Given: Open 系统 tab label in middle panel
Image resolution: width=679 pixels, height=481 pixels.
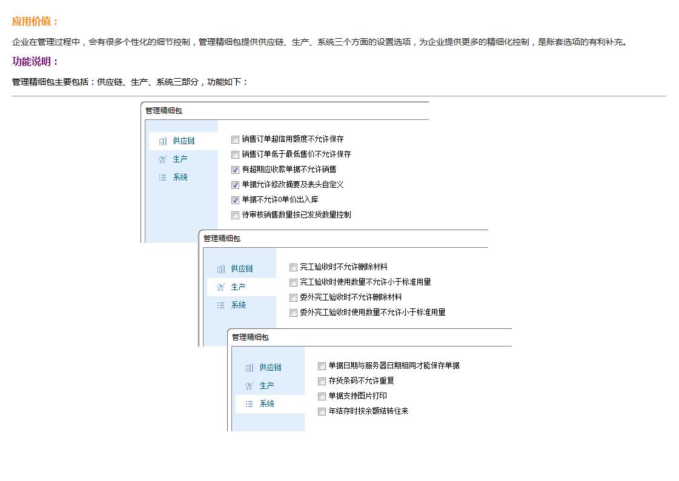Looking at the screenshot, I should pyautogui.click(x=238, y=305).
